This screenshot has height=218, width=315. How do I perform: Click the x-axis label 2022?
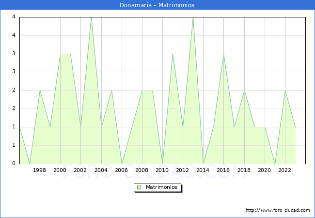[284, 170]
